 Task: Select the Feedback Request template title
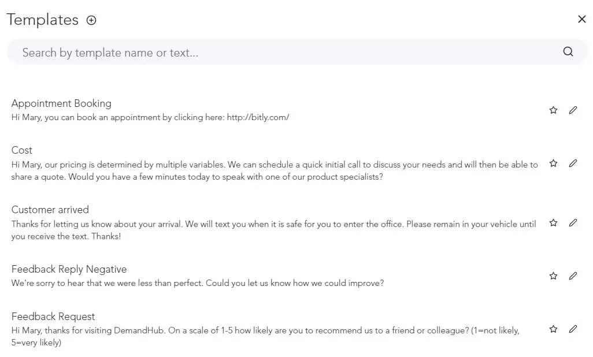[x=53, y=317]
